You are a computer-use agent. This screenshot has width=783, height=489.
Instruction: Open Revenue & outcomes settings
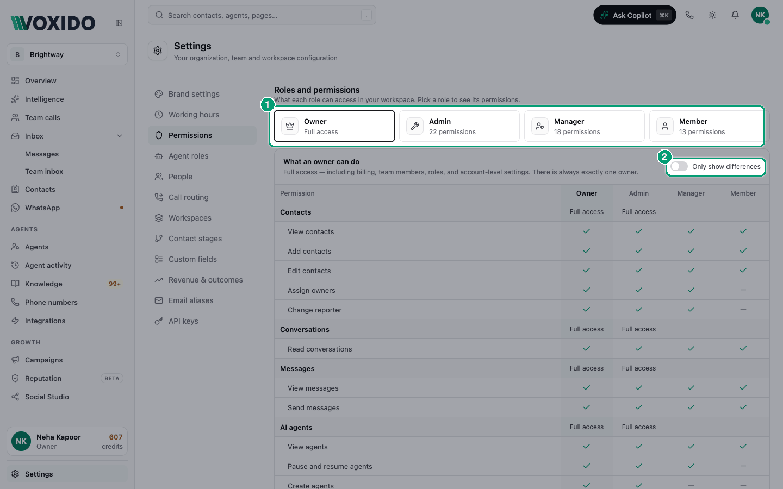[202, 280]
